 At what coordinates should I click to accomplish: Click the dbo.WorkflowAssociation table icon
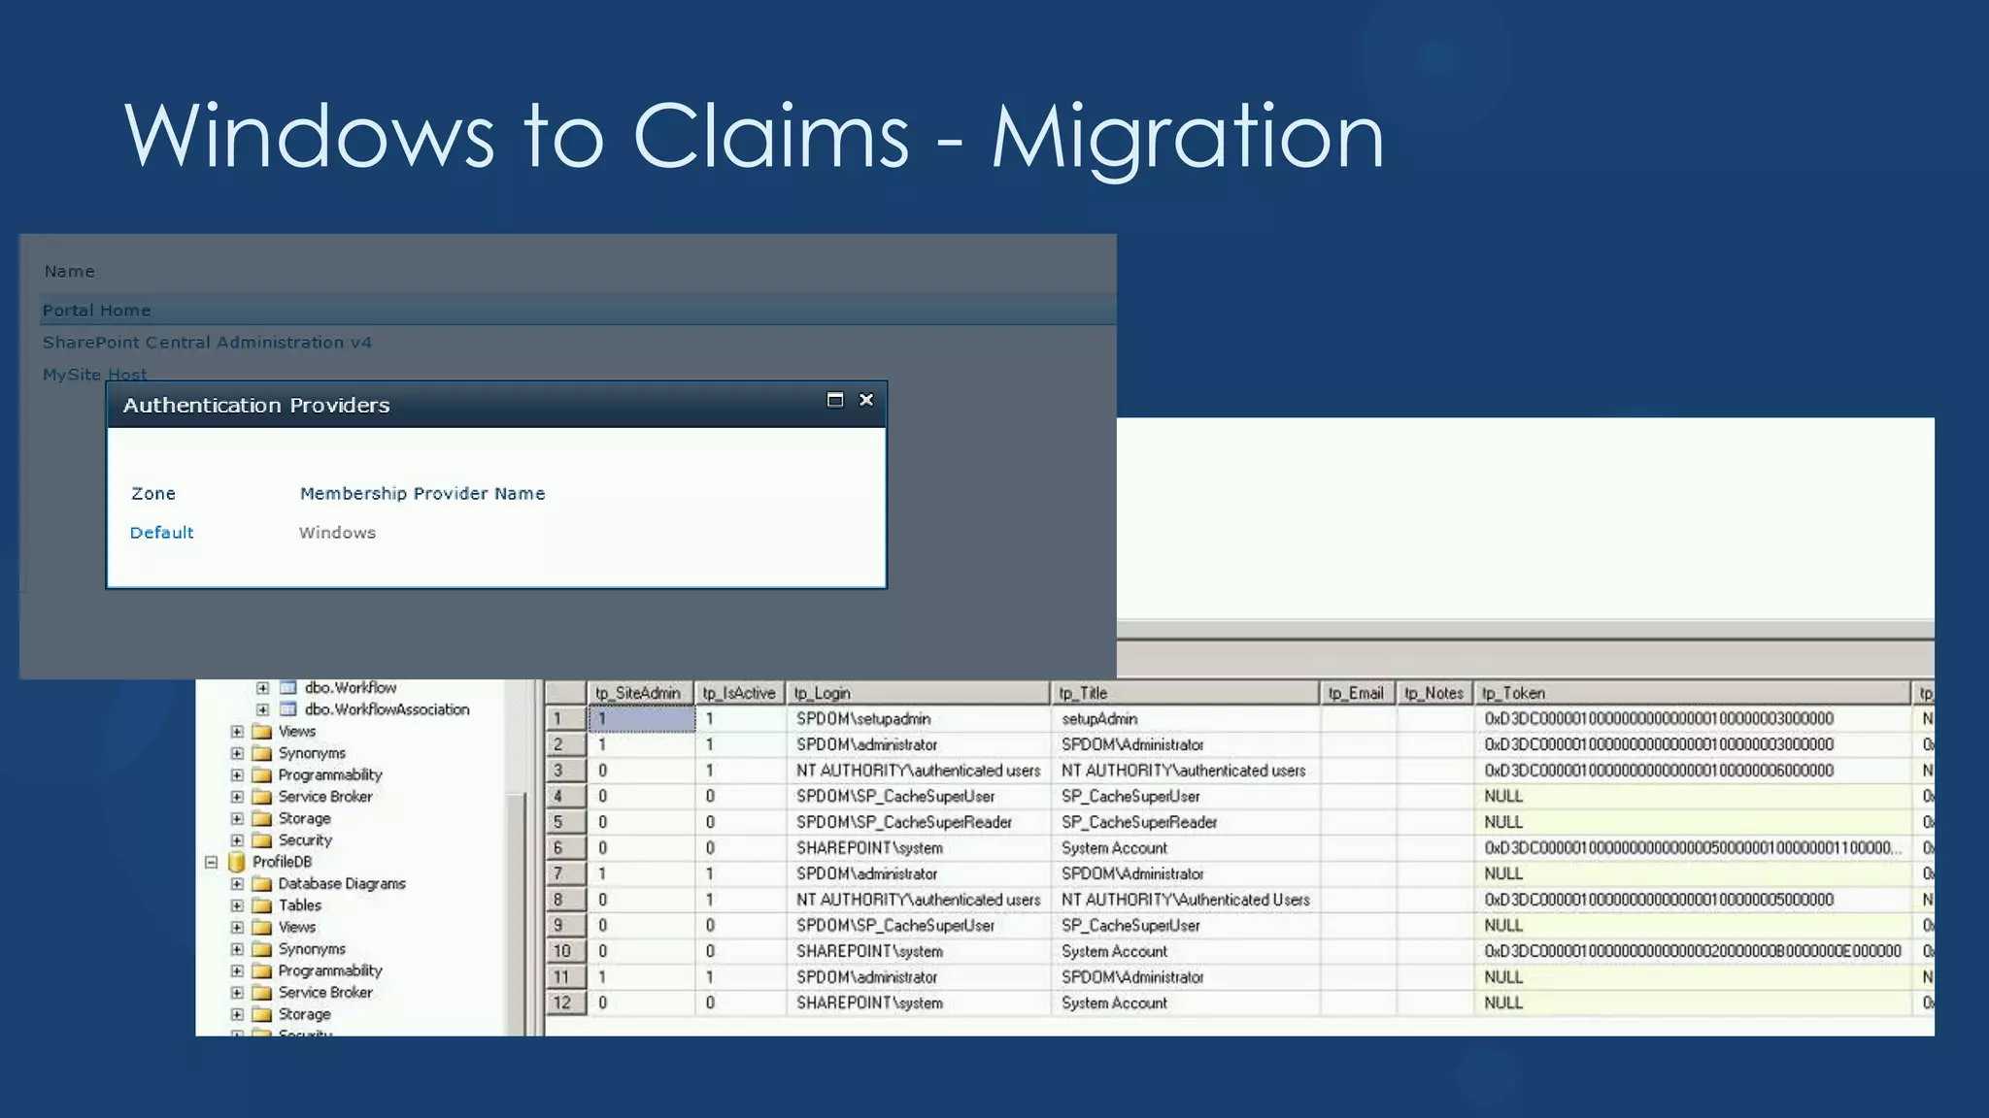(288, 709)
